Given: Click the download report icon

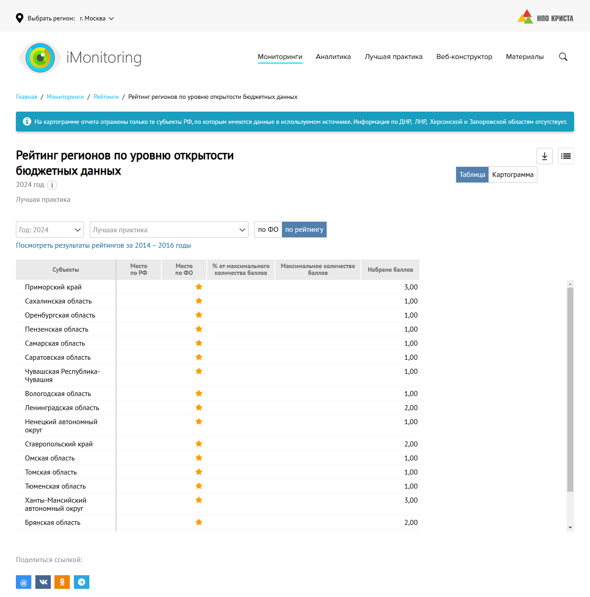Looking at the screenshot, I should point(544,156).
